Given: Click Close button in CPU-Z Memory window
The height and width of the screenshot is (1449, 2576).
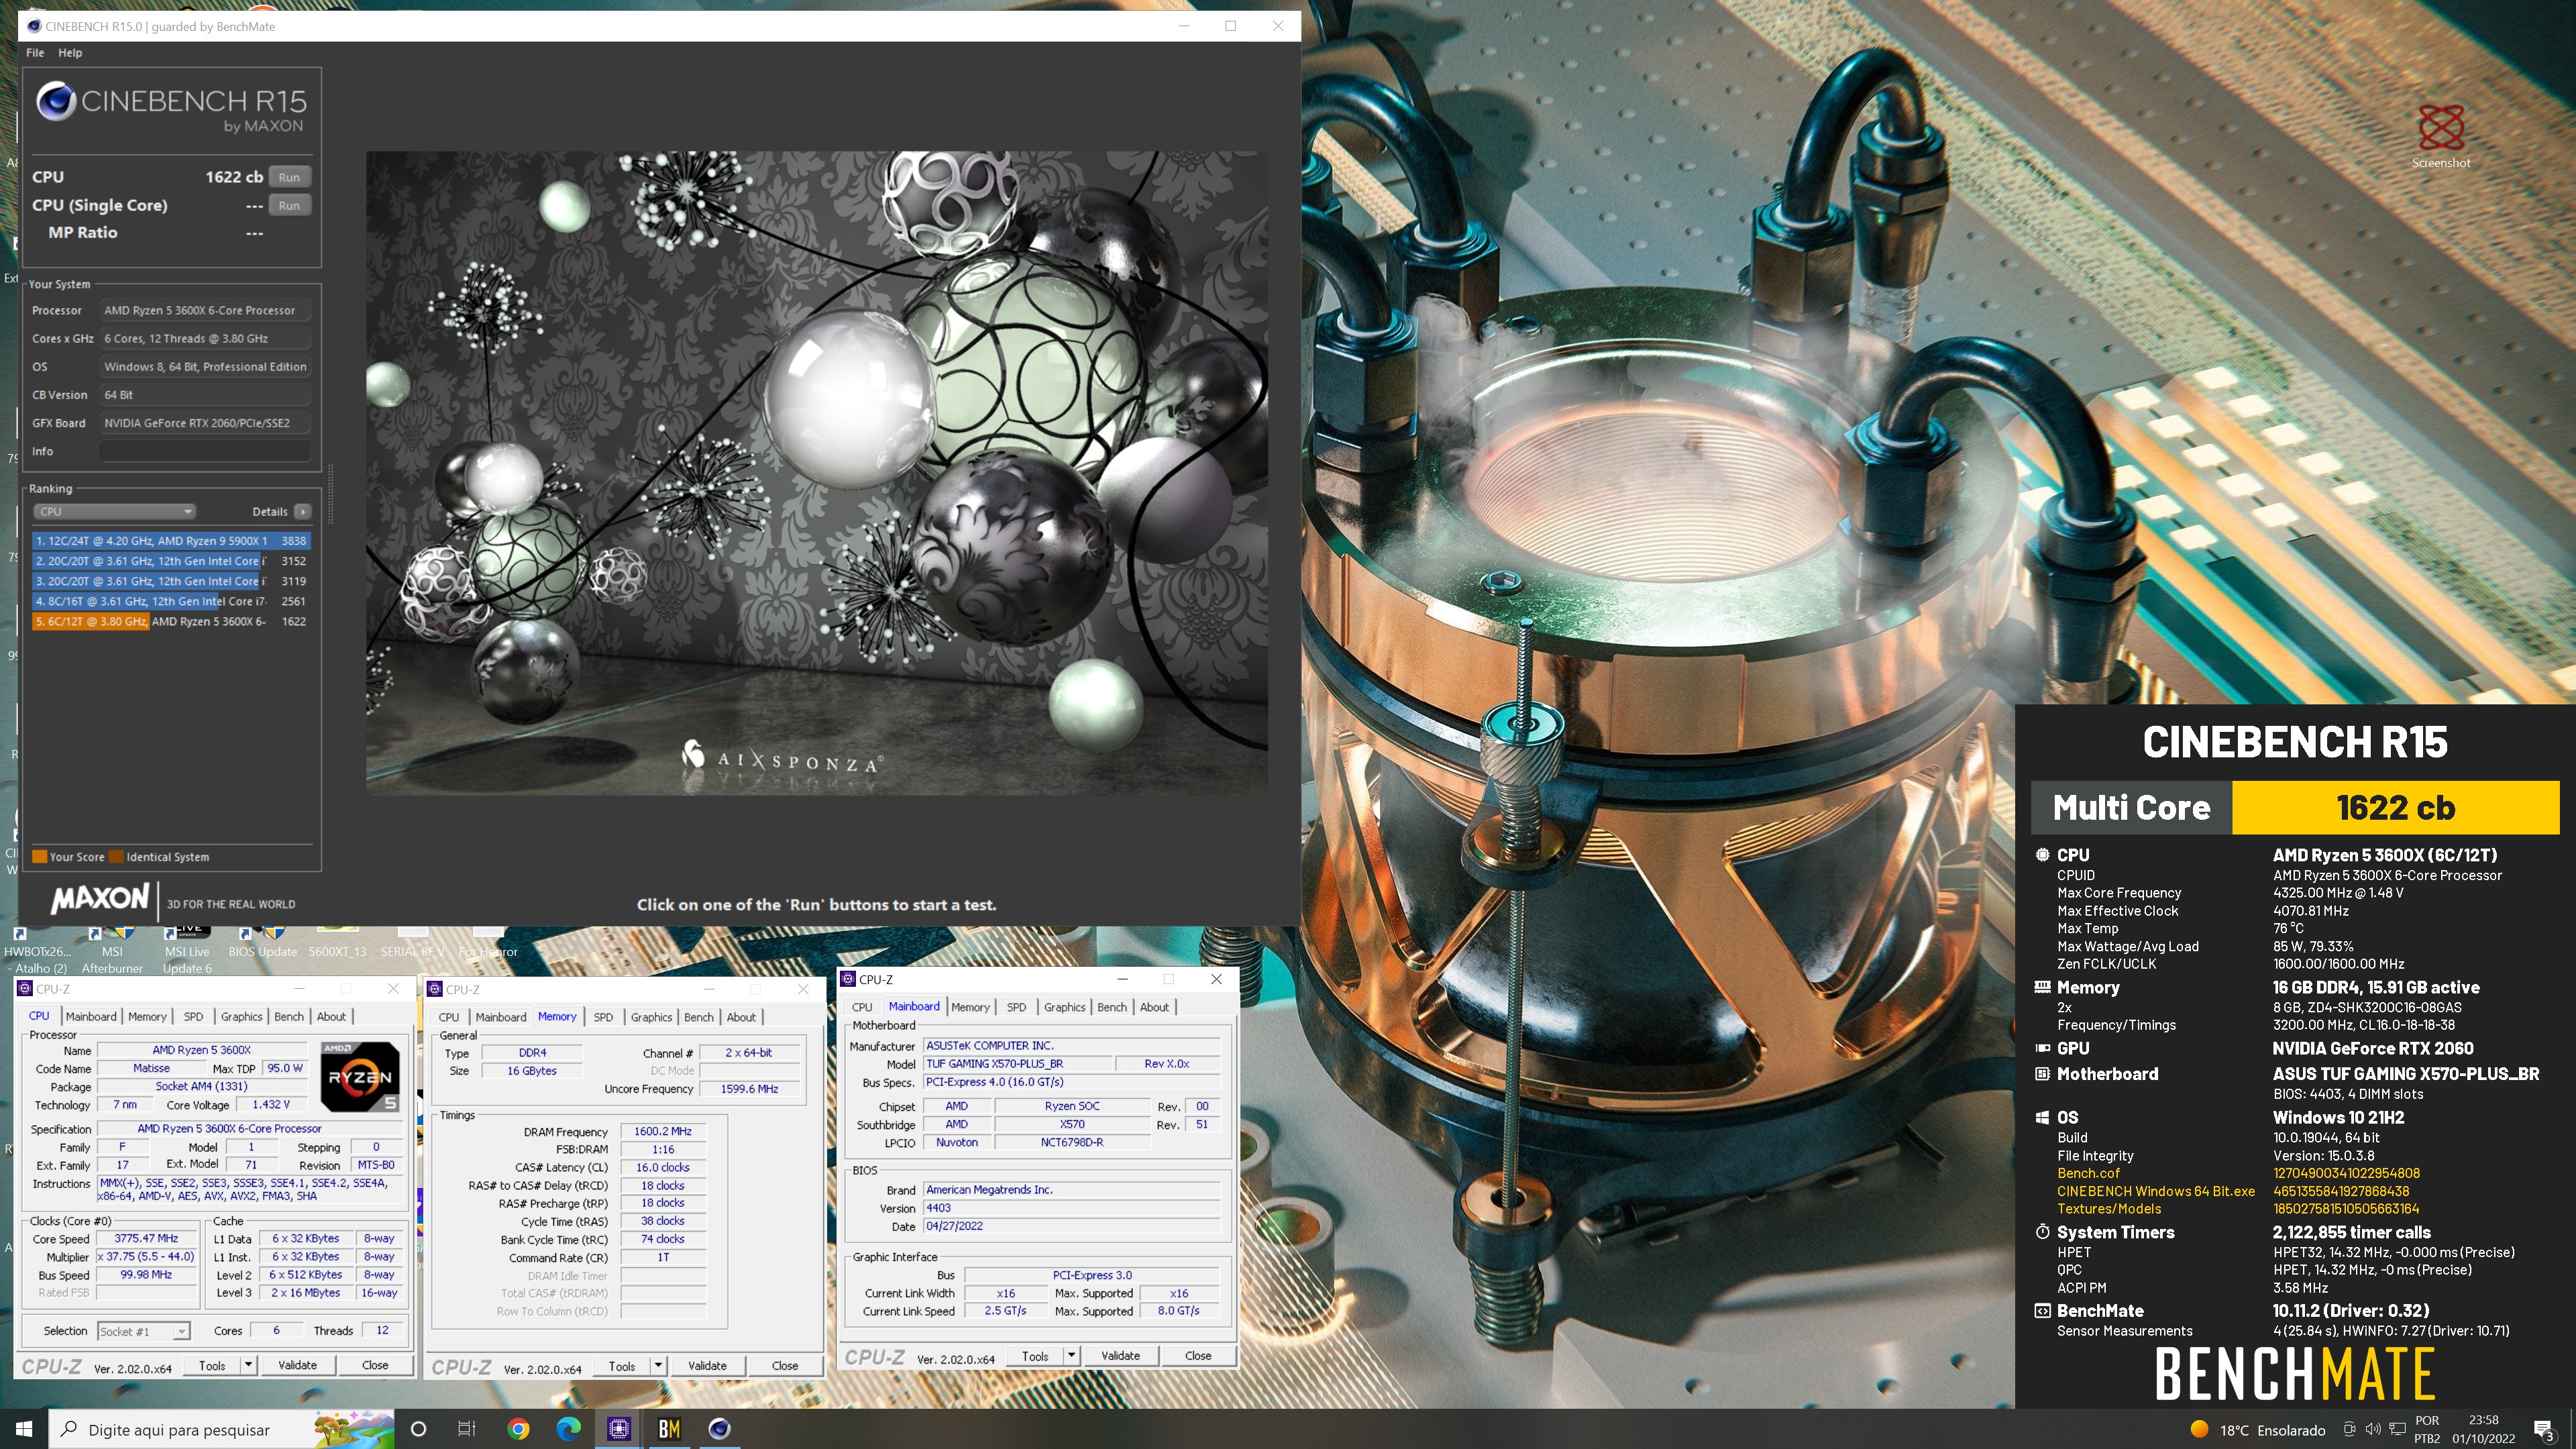Looking at the screenshot, I should 785,1365.
